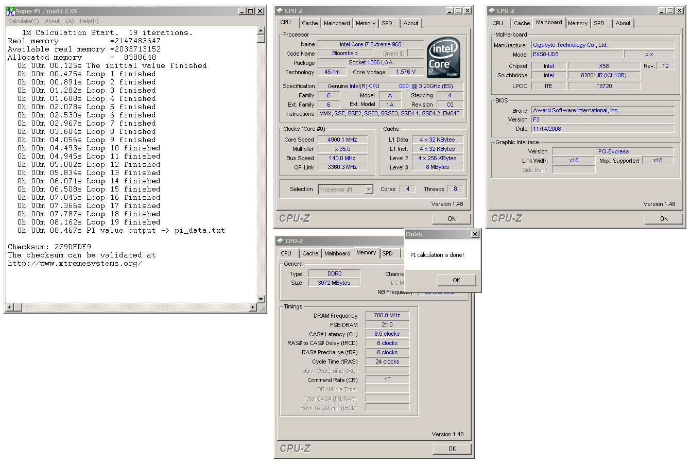Viewport: 691px width, 465px height.
Task: Click Super PI vertical scrollbar up arrow
Action: 261,30
